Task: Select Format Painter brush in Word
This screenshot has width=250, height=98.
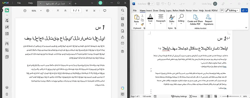Action: 142,24
